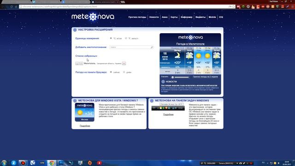
Task: Open Photoshop from the taskbar
Action: [x=61, y=163]
